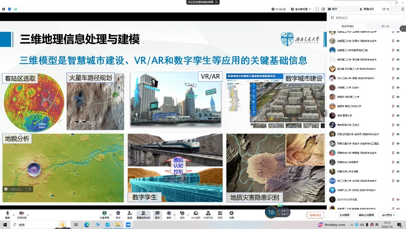
Task: Turn on camera with 开启视频
Action: [x=21, y=214]
